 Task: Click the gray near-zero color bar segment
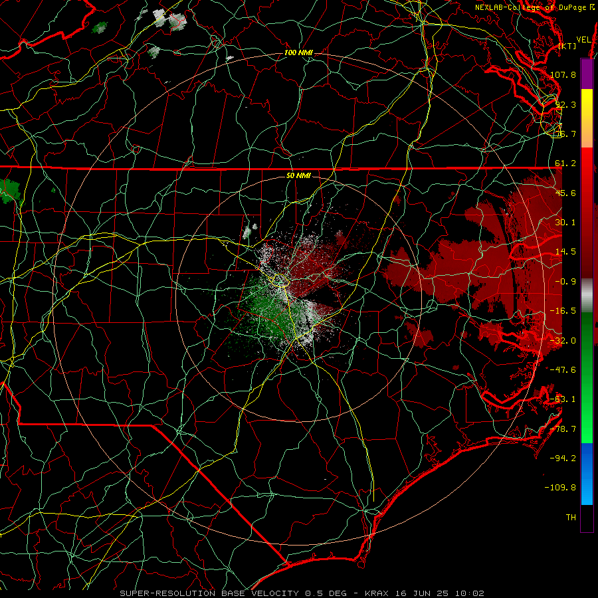click(x=587, y=296)
